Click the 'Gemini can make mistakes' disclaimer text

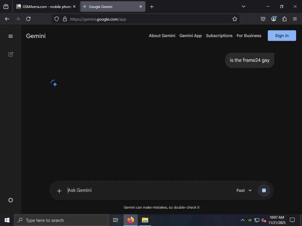coord(162,207)
